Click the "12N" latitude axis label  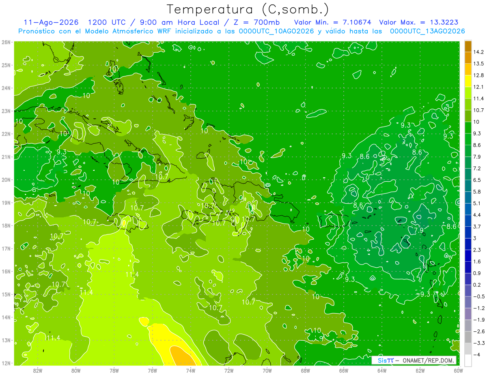6,363
